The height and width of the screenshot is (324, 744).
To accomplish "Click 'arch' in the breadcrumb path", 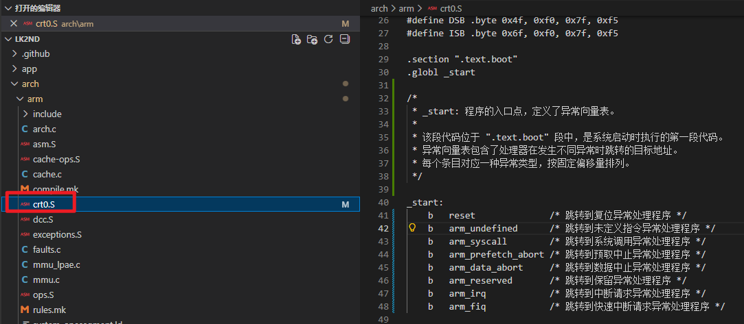I will click(379, 8).
